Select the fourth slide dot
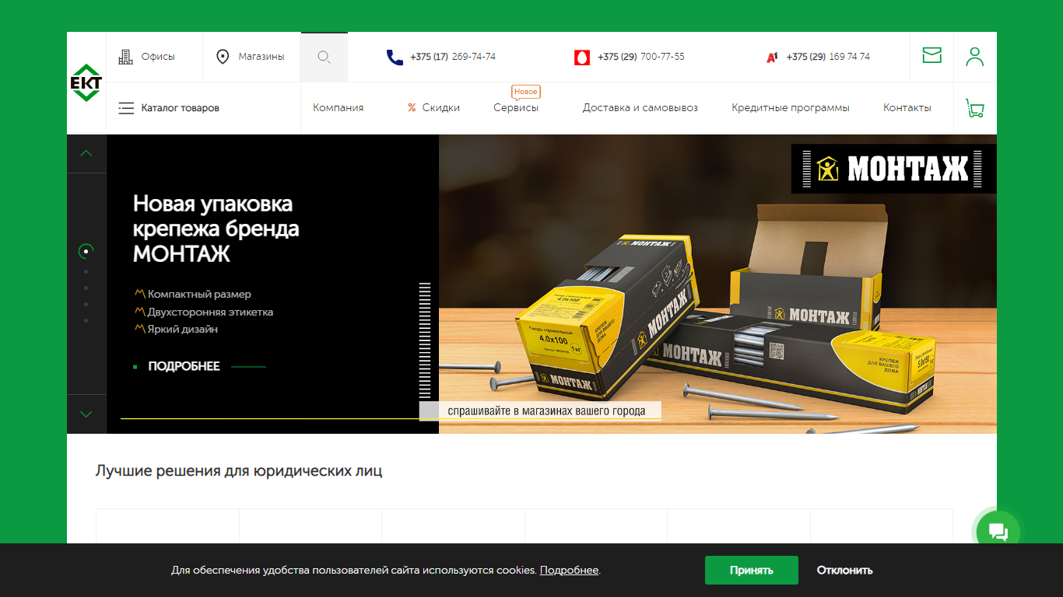 pyautogui.click(x=86, y=304)
